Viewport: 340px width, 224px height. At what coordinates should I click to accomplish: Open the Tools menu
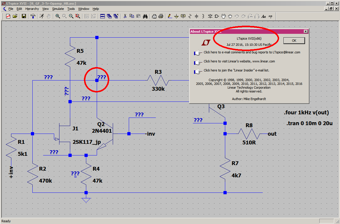(71, 9)
